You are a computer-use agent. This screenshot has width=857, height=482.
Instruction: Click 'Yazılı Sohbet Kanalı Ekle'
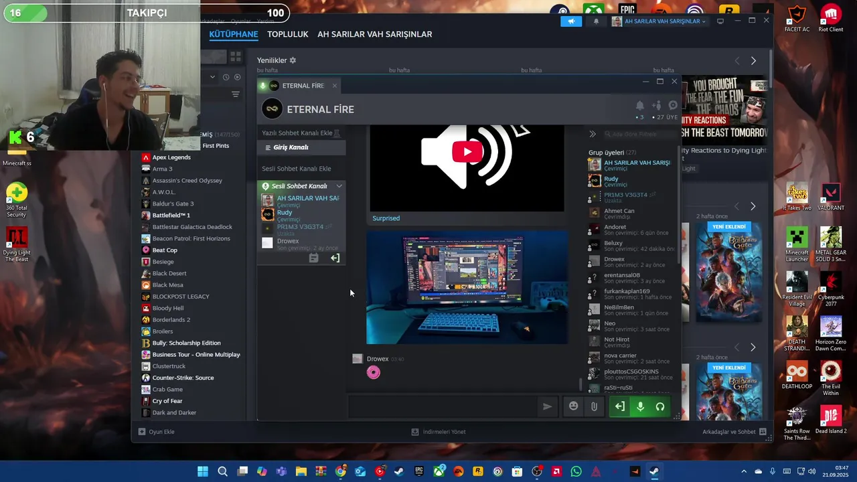pyautogui.click(x=297, y=133)
